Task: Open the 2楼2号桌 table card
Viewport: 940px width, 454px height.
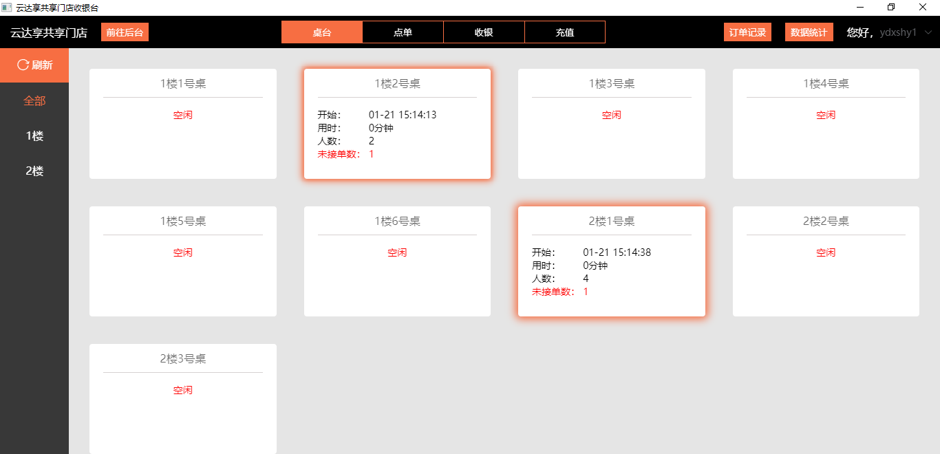Action: coord(826,261)
